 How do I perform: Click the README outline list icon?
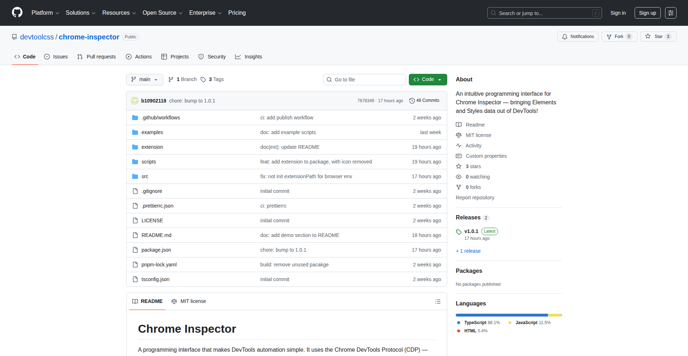pyautogui.click(x=438, y=302)
